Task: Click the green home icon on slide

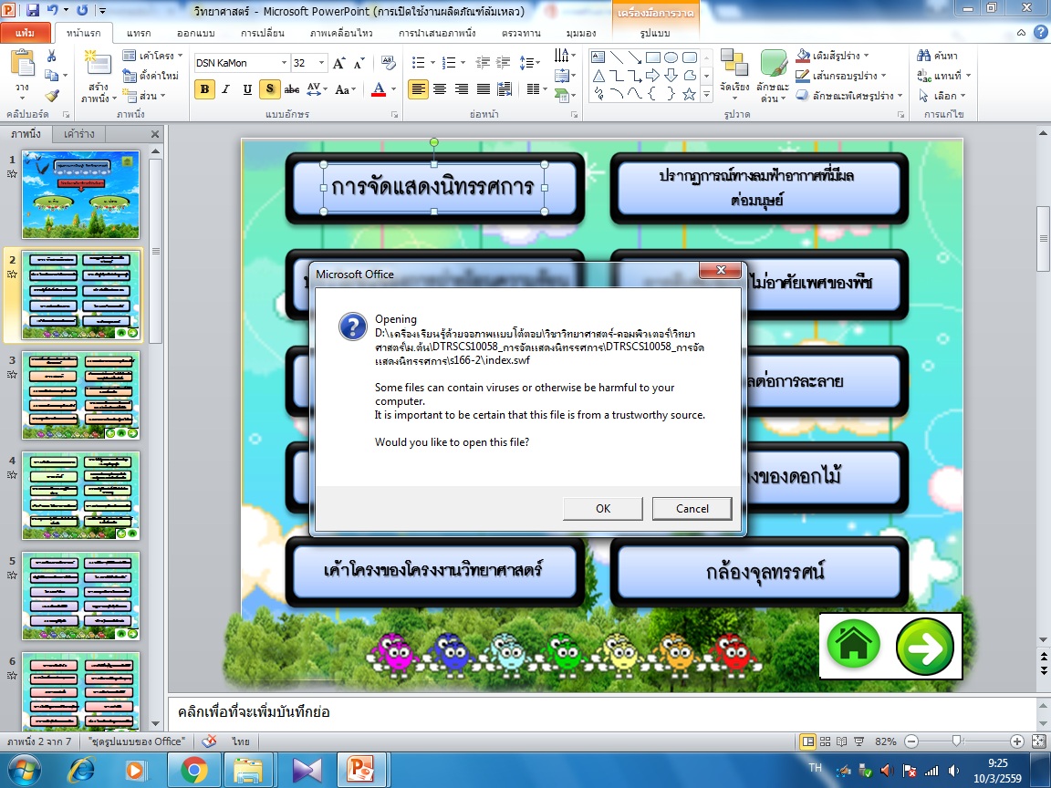Action: pyautogui.click(x=853, y=646)
